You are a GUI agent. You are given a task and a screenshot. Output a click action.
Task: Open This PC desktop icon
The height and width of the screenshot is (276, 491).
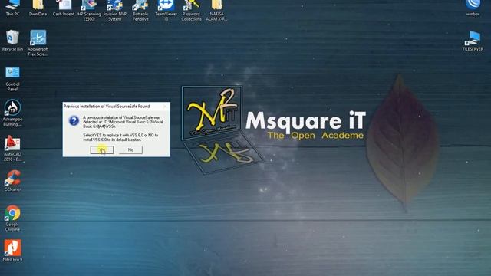tap(12, 8)
